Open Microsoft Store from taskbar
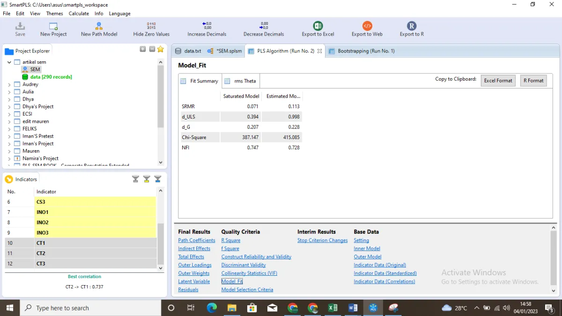This screenshot has height=316, width=562. pos(252,308)
